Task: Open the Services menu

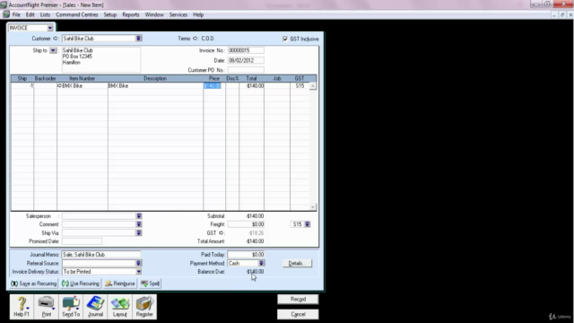Action: coord(178,14)
